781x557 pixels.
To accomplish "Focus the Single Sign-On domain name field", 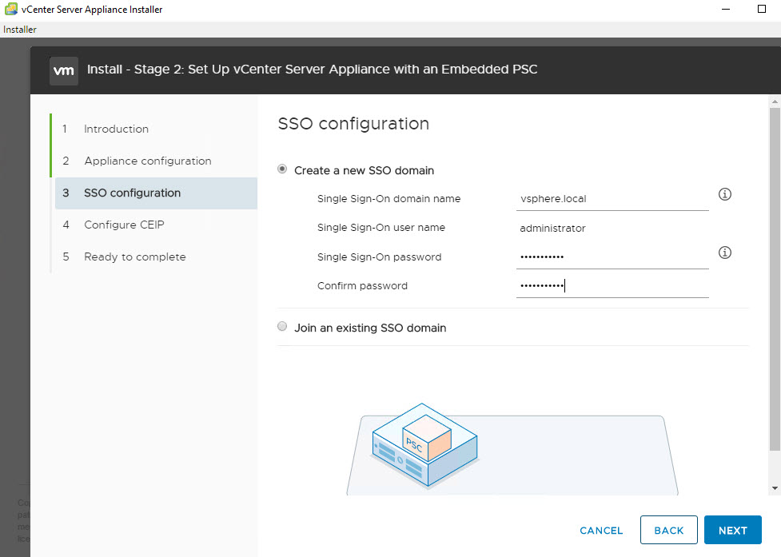I will click(x=612, y=199).
